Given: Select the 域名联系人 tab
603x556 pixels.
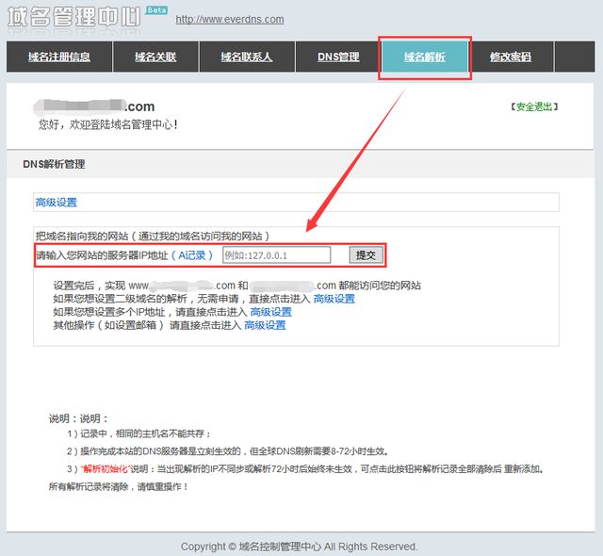Looking at the screenshot, I should [246, 57].
